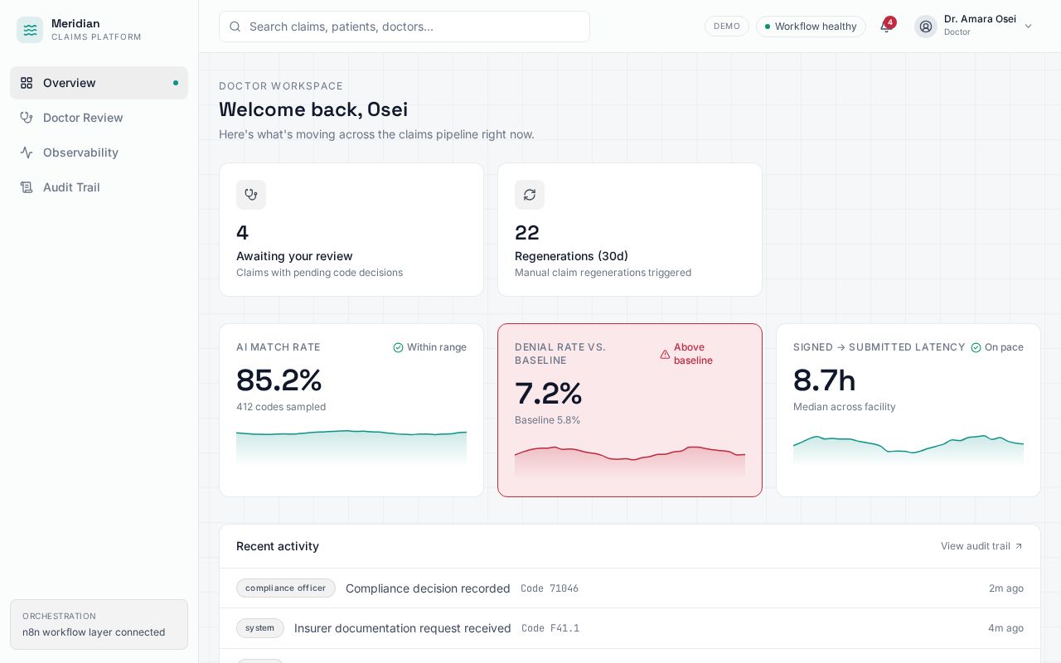Open the Overview page
This screenshot has height=663, width=1061.
coord(99,83)
